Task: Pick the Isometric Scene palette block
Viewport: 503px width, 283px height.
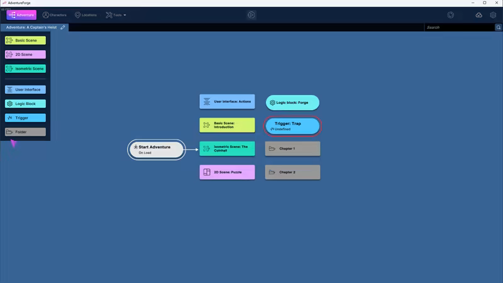Action: [x=26, y=69]
